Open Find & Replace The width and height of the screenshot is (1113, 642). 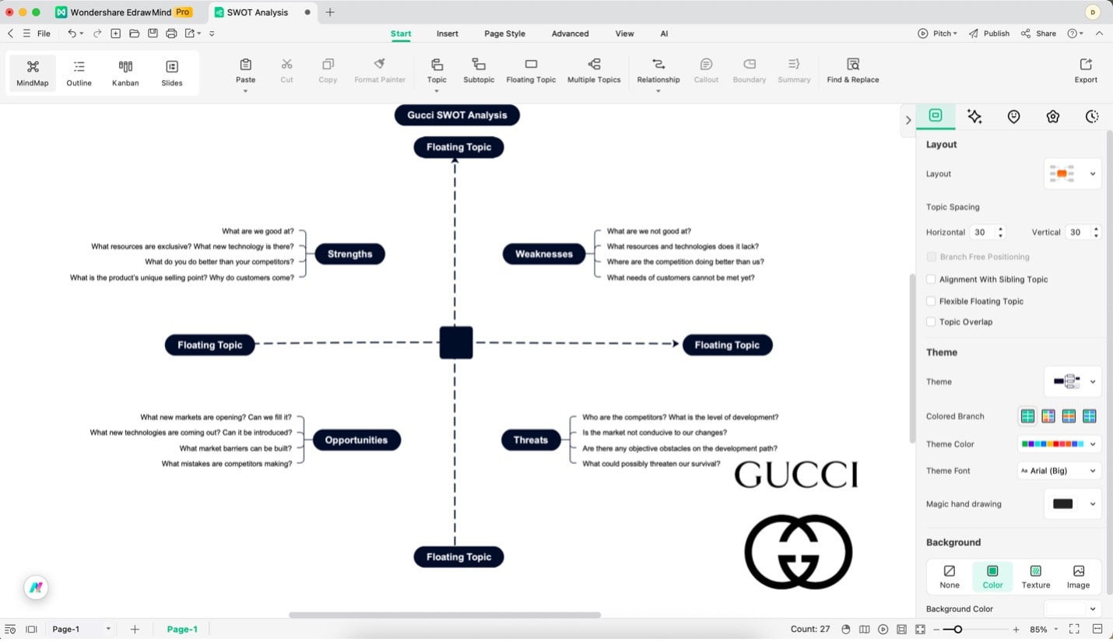853,70
